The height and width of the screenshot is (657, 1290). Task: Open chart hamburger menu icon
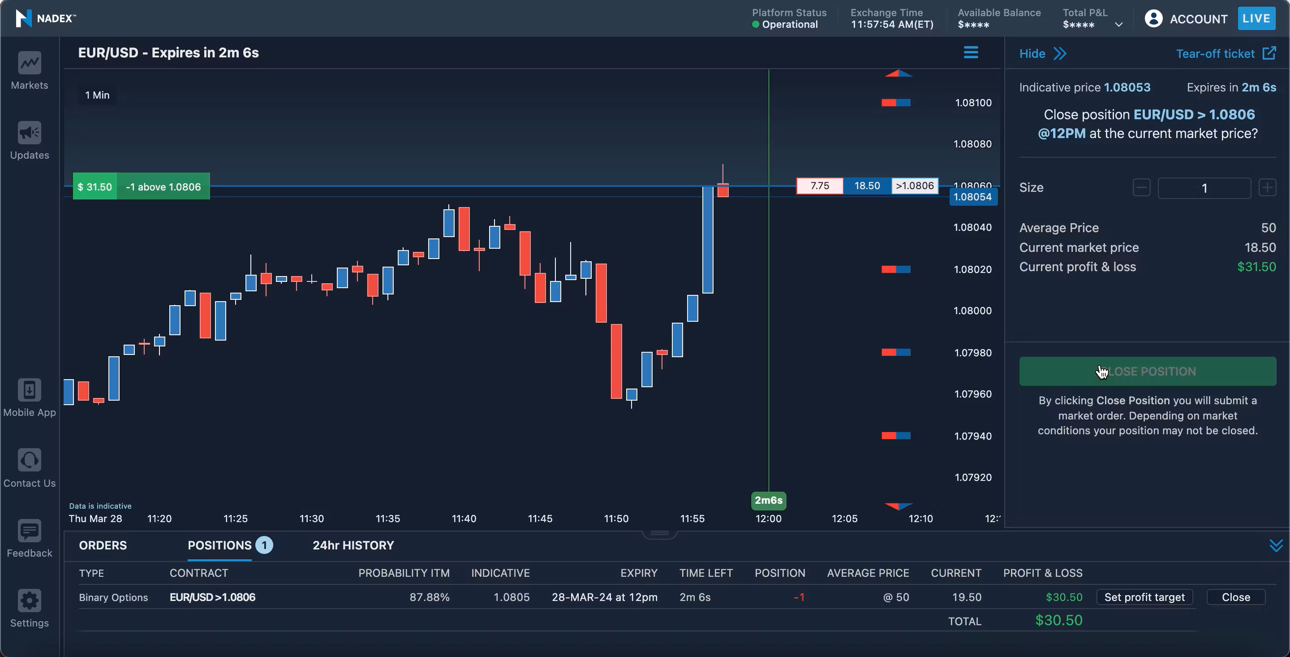[x=971, y=52]
